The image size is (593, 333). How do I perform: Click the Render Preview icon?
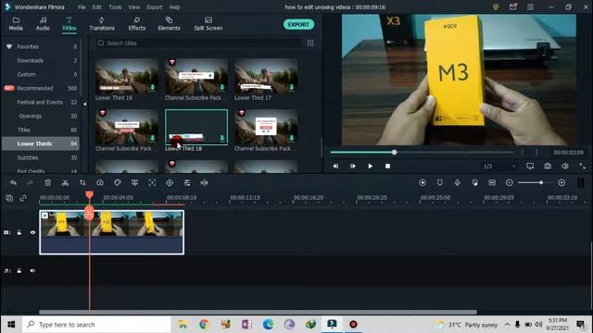423,183
